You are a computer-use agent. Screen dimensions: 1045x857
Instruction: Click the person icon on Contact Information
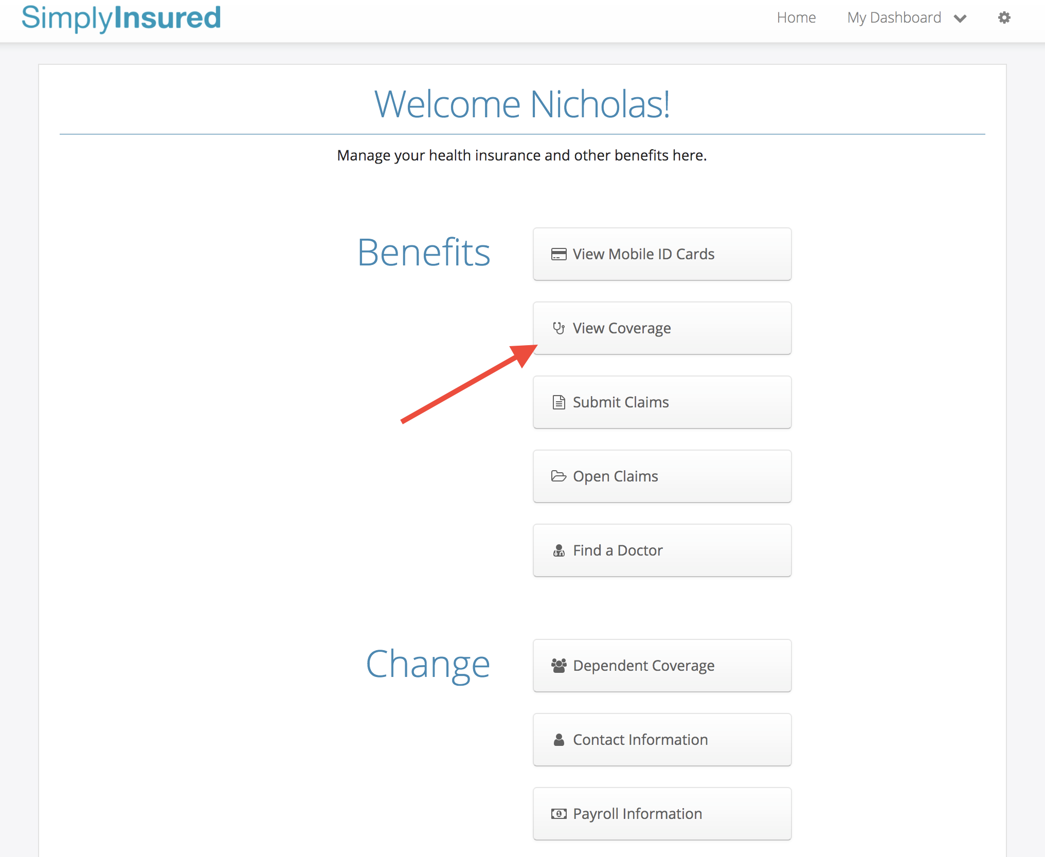pos(559,740)
